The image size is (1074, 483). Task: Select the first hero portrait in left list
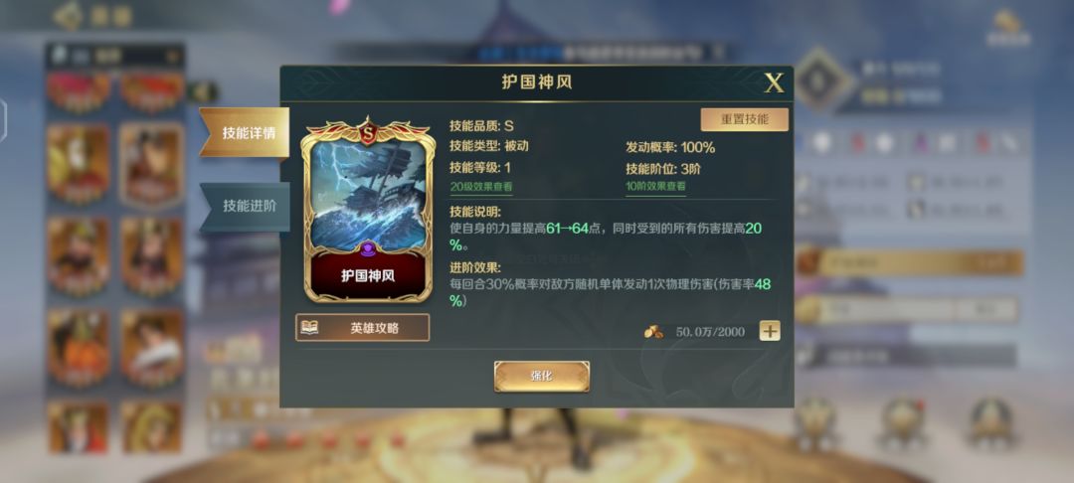79,91
